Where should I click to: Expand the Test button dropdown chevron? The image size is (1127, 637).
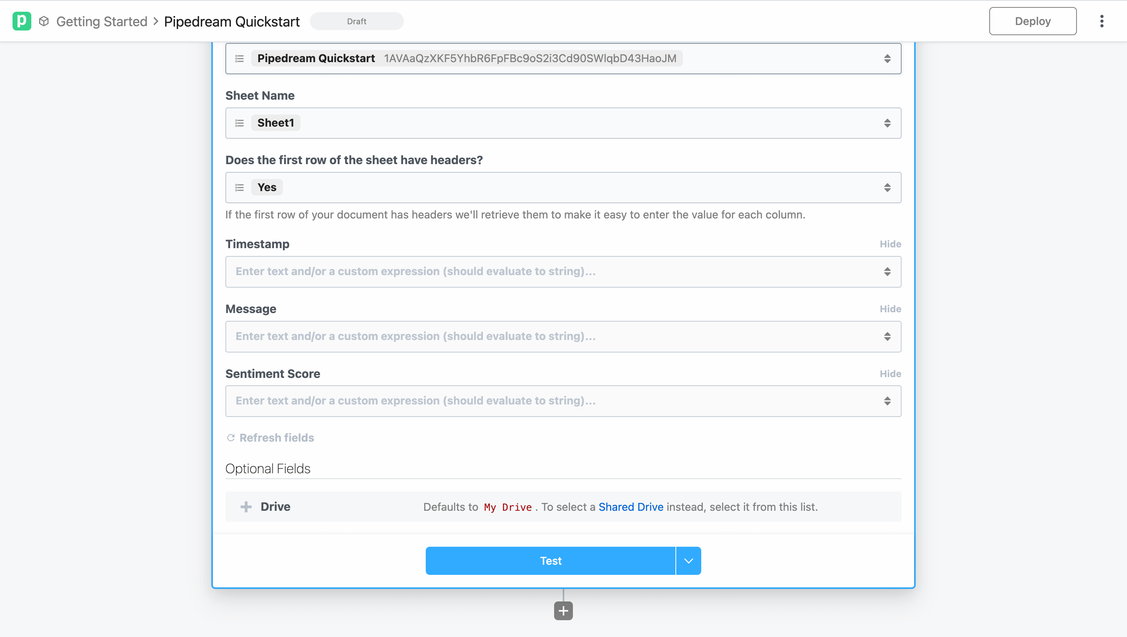[x=688, y=560]
